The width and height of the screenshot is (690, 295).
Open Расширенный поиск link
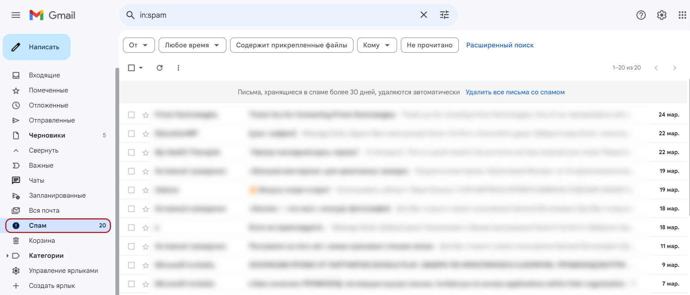click(x=500, y=45)
